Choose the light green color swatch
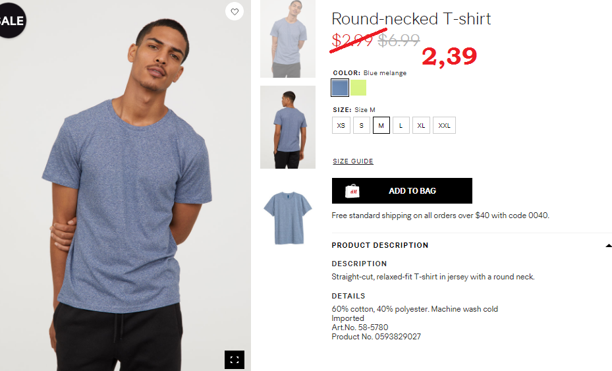 pyautogui.click(x=358, y=88)
